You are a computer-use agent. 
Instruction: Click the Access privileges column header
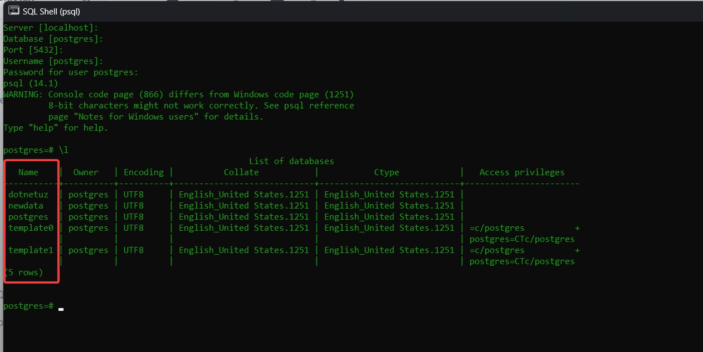coord(522,172)
